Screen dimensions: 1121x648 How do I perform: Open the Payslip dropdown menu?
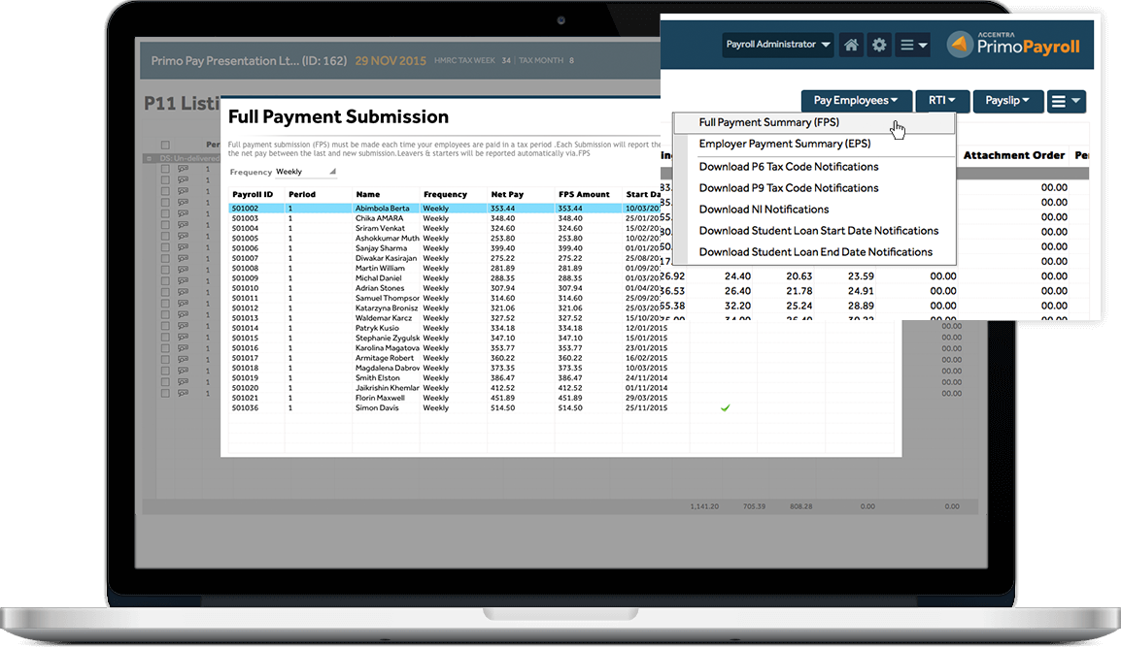1007,101
